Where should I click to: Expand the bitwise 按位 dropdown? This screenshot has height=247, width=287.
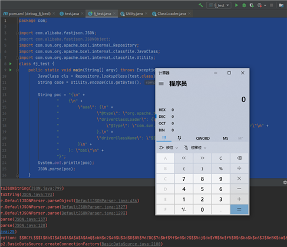pos(169,147)
